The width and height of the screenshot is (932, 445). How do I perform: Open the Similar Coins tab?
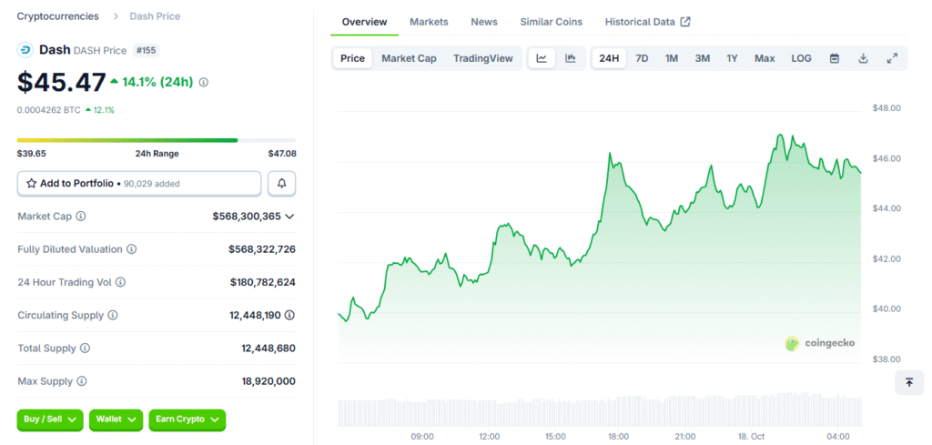(x=552, y=22)
